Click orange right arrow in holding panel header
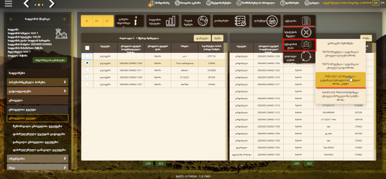This screenshot has height=179, width=386. pos(64,19)
